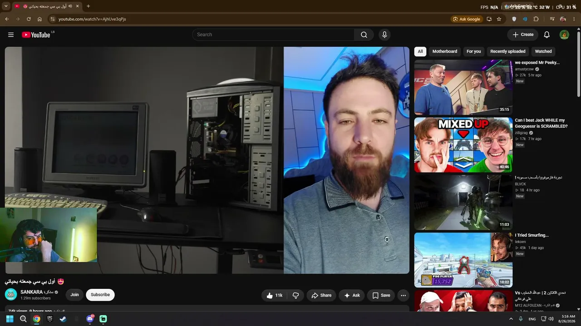Screen dimensions: 581x326
Task: Open the ENG language switcher
Action: [532, 319]
